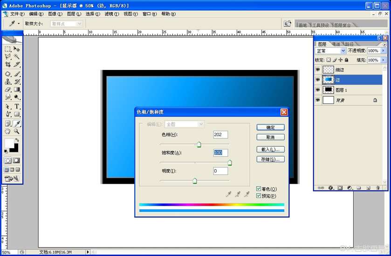The width and height of the screenshot is (391, 256).
Task: Select the Hand tool
Action: (8, 131)
